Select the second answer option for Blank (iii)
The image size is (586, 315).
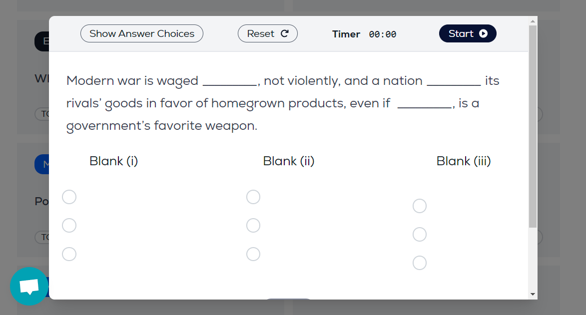(x=419, y=234)
